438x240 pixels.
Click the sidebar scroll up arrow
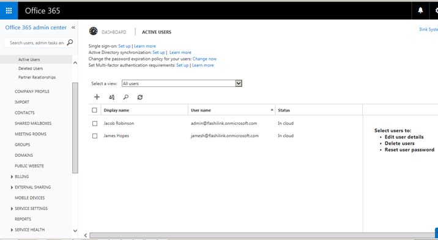click(x=75, y=63)
